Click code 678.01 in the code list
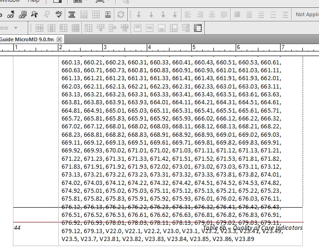This screenshot has width=319, height=247. [x=115, y=223]
